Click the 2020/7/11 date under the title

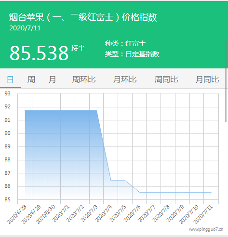[25, 28]
